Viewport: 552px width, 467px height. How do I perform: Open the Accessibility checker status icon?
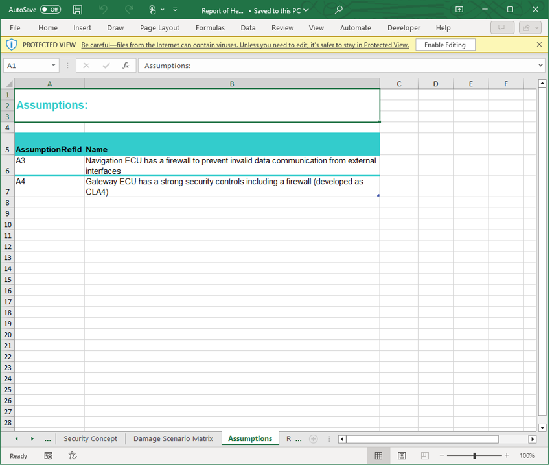pos(73,456)
